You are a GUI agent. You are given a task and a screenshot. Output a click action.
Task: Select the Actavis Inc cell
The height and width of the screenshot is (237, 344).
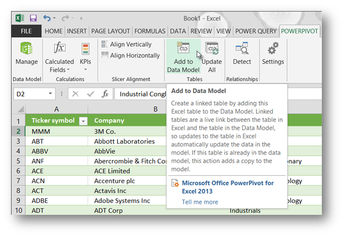(127, 191)
